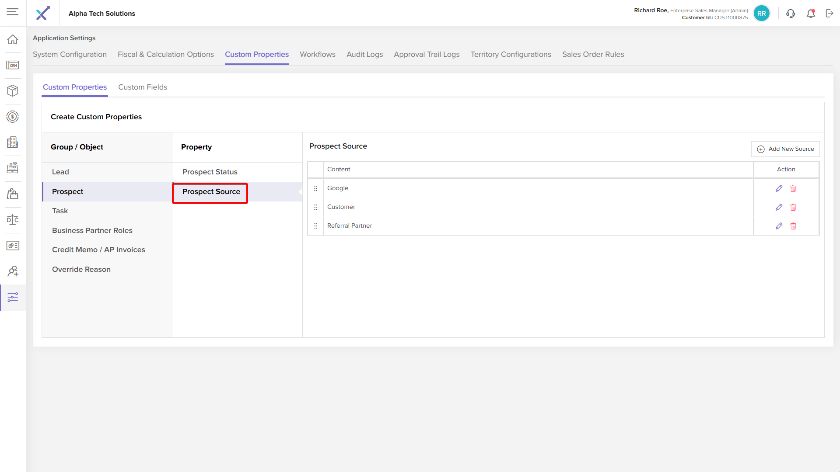The height and width of the screenshot is (472, 840).
Task: Select Override Reason group
Action: tap(81, 269)
